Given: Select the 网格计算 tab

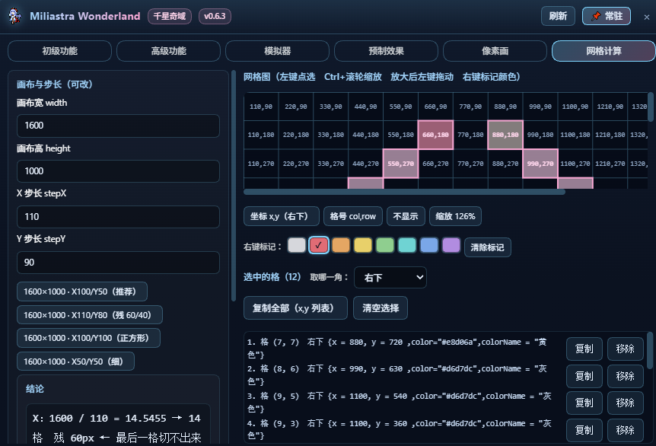Looking at the screenshot, I should 603,51.
